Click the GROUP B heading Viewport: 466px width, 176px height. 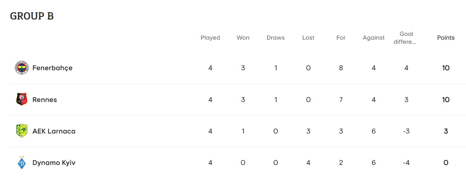(32, 16)
